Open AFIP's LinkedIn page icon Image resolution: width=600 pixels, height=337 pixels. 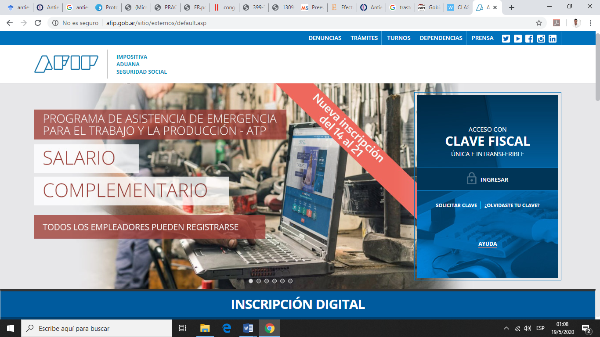point(553,39)
